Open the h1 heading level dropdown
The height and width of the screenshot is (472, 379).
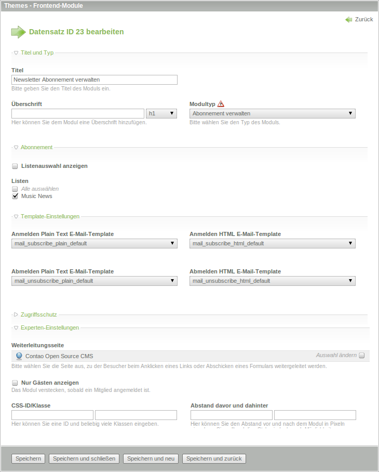point(161,113)
